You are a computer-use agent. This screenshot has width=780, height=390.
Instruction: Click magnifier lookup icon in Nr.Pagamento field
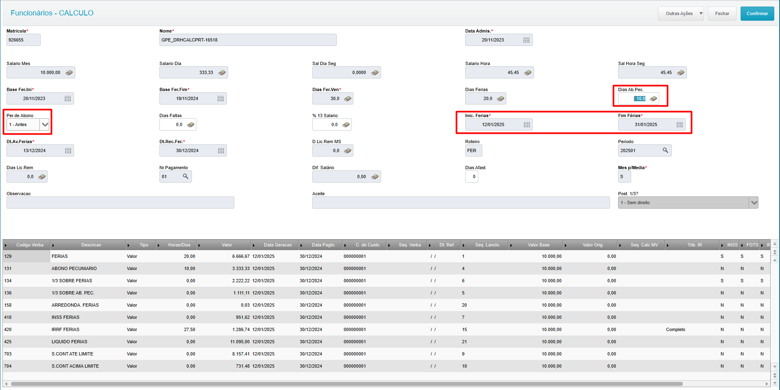pyautogui.click(x=185, y=176)
